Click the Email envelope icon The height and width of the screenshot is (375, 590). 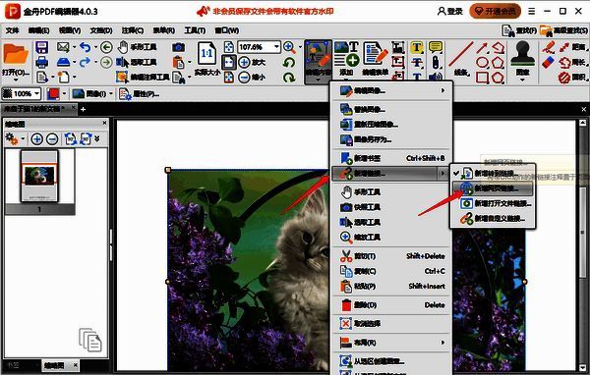click(63, 47)
